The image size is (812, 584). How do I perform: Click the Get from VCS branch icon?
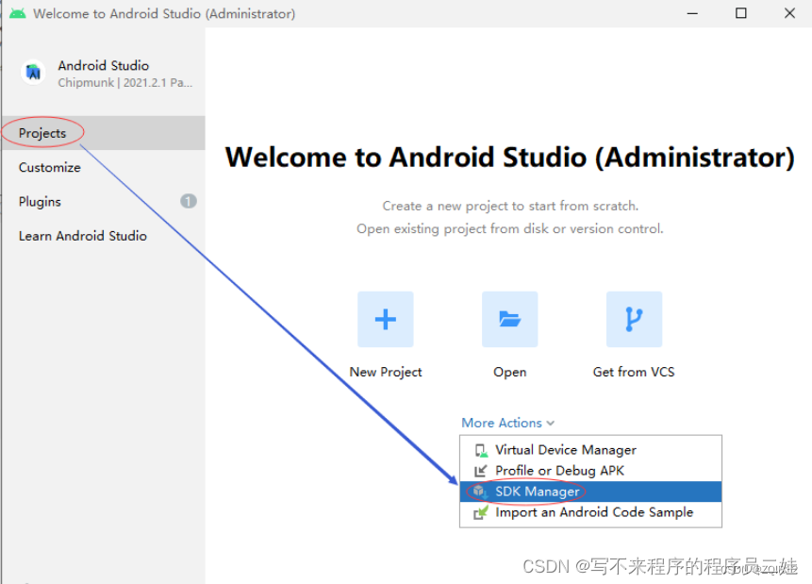[x=634, y=319]
